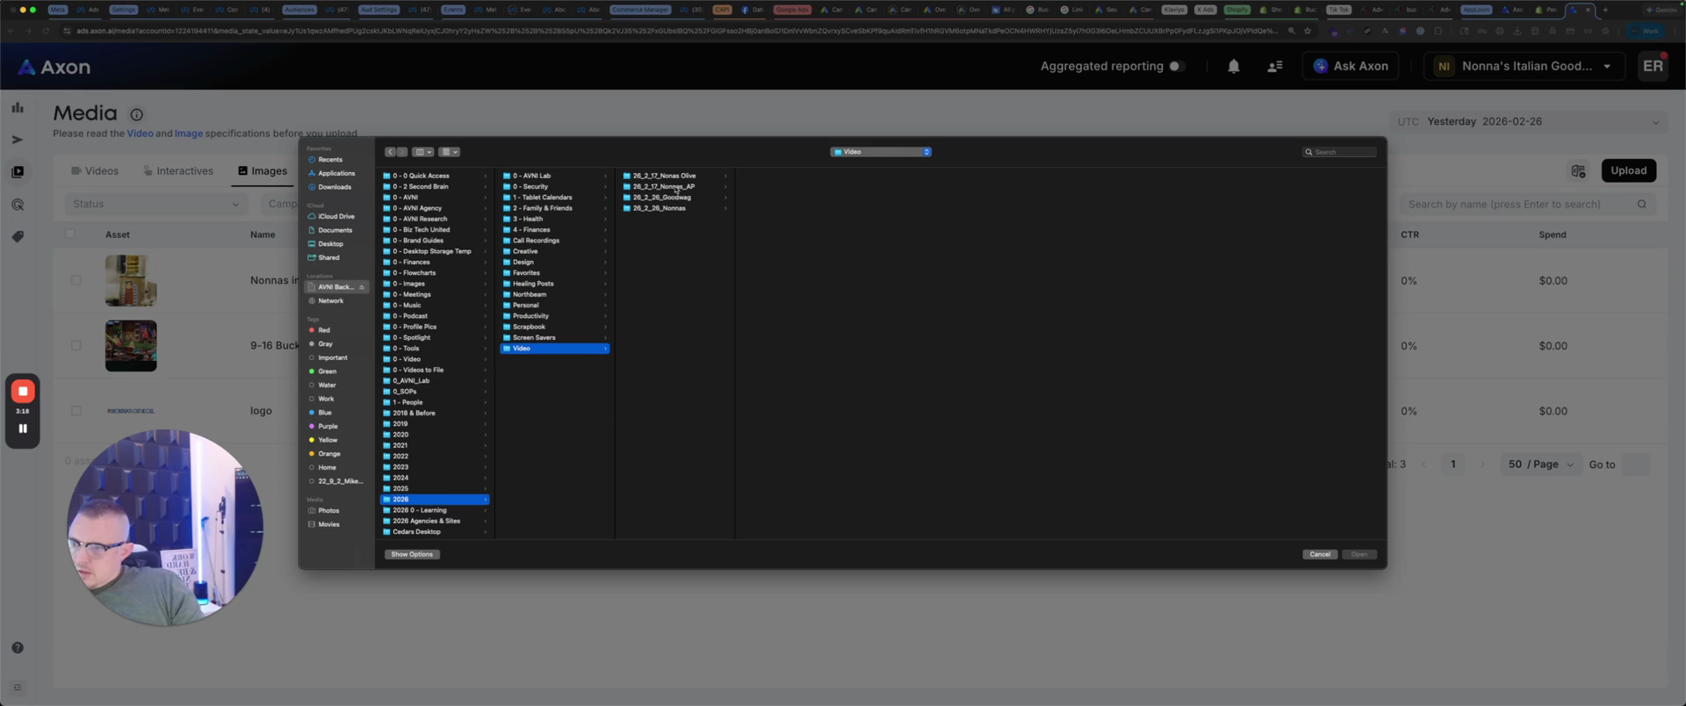Viewport: 1686px width, 706px height.
Task: Switch to the Videos tab
Action: pyautogui.click(x=94, y=171)
